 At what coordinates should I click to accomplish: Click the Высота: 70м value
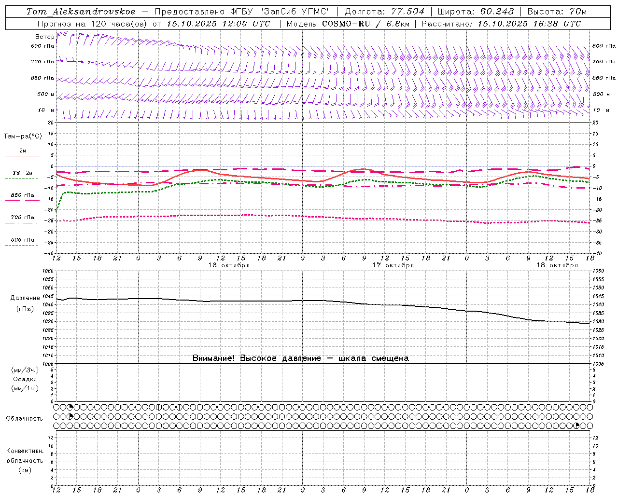tap(557, 12)
